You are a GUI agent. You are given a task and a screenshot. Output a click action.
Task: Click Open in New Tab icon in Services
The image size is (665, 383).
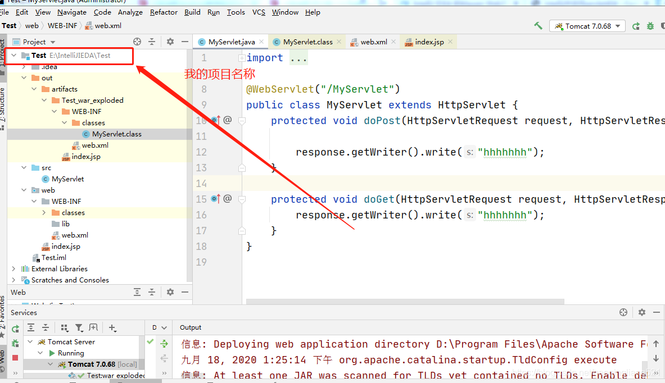click(93, 327)
